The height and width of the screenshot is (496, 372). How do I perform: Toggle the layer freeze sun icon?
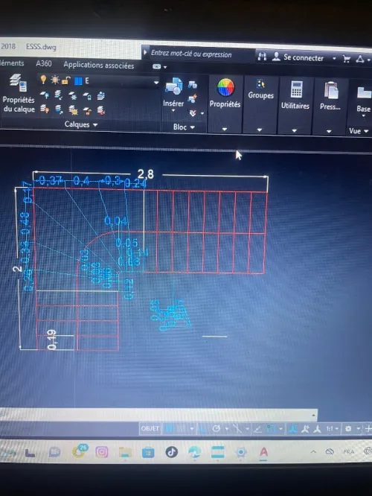point(54,80)
